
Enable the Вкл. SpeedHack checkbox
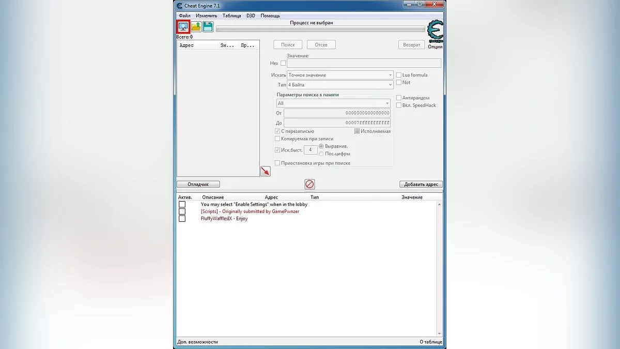pos(399,105)
